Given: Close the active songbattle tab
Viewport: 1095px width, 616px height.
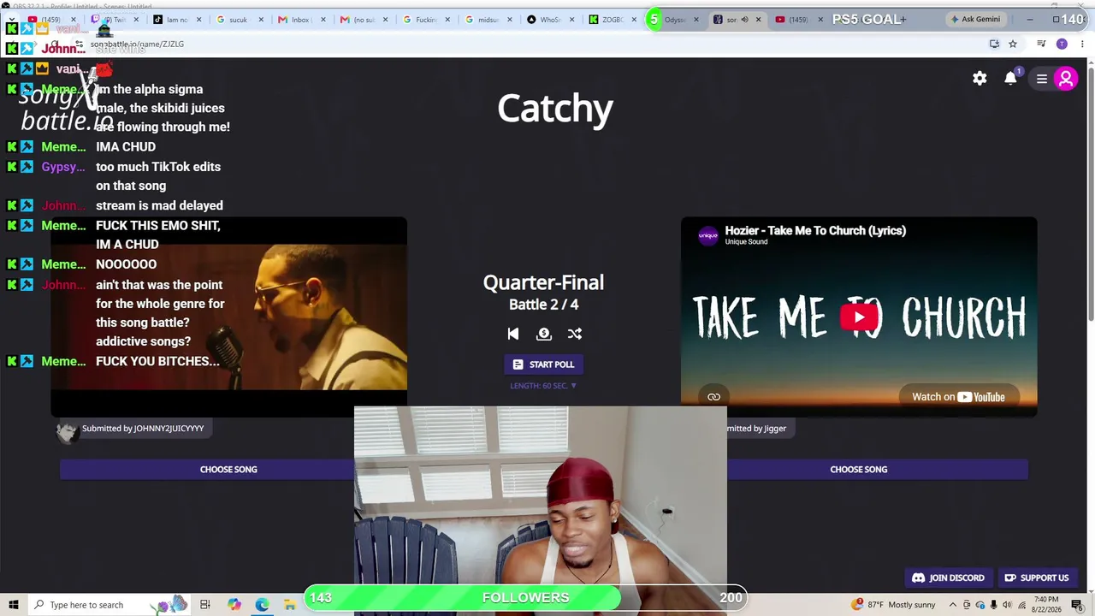Looking at the screenshot, I should point(758,20).
